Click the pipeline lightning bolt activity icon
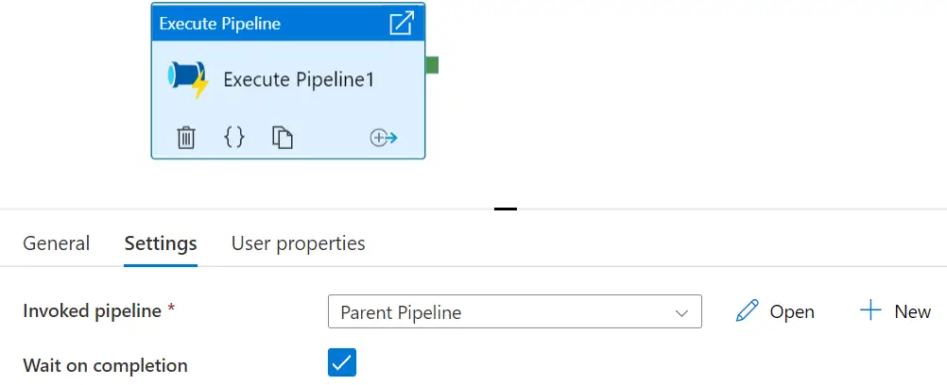Viewport: 947px width, 385px height. (188, 79)
